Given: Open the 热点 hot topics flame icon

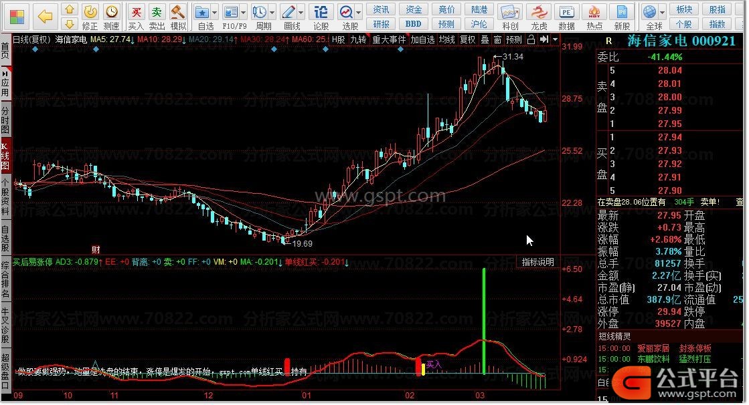Looking at the screenshot, I should pos(594,11).
